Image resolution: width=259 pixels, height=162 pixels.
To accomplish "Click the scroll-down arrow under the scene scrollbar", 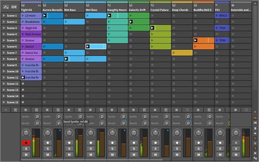I will pyautogui.click(x=255, y=112).
